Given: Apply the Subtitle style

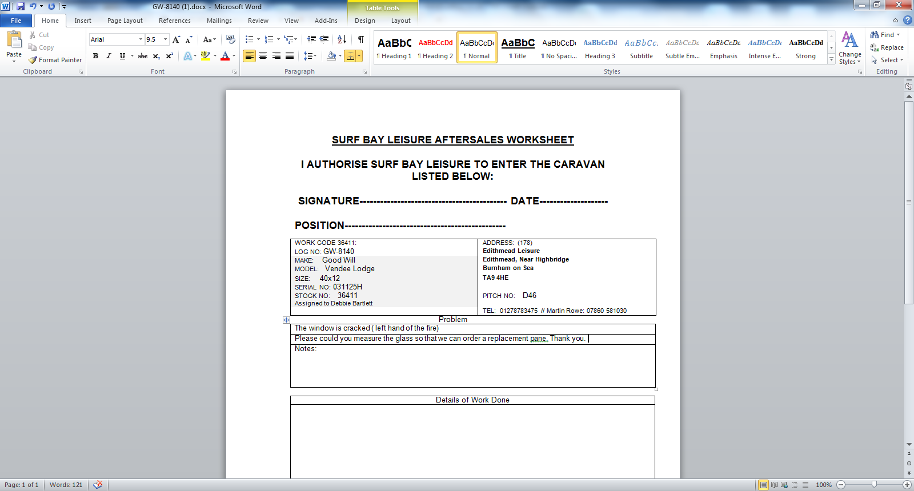Looking at the screenshot, I should coord(642,48).
